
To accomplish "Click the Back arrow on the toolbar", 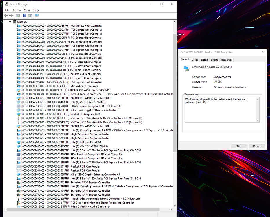I will tap(5, 15).
